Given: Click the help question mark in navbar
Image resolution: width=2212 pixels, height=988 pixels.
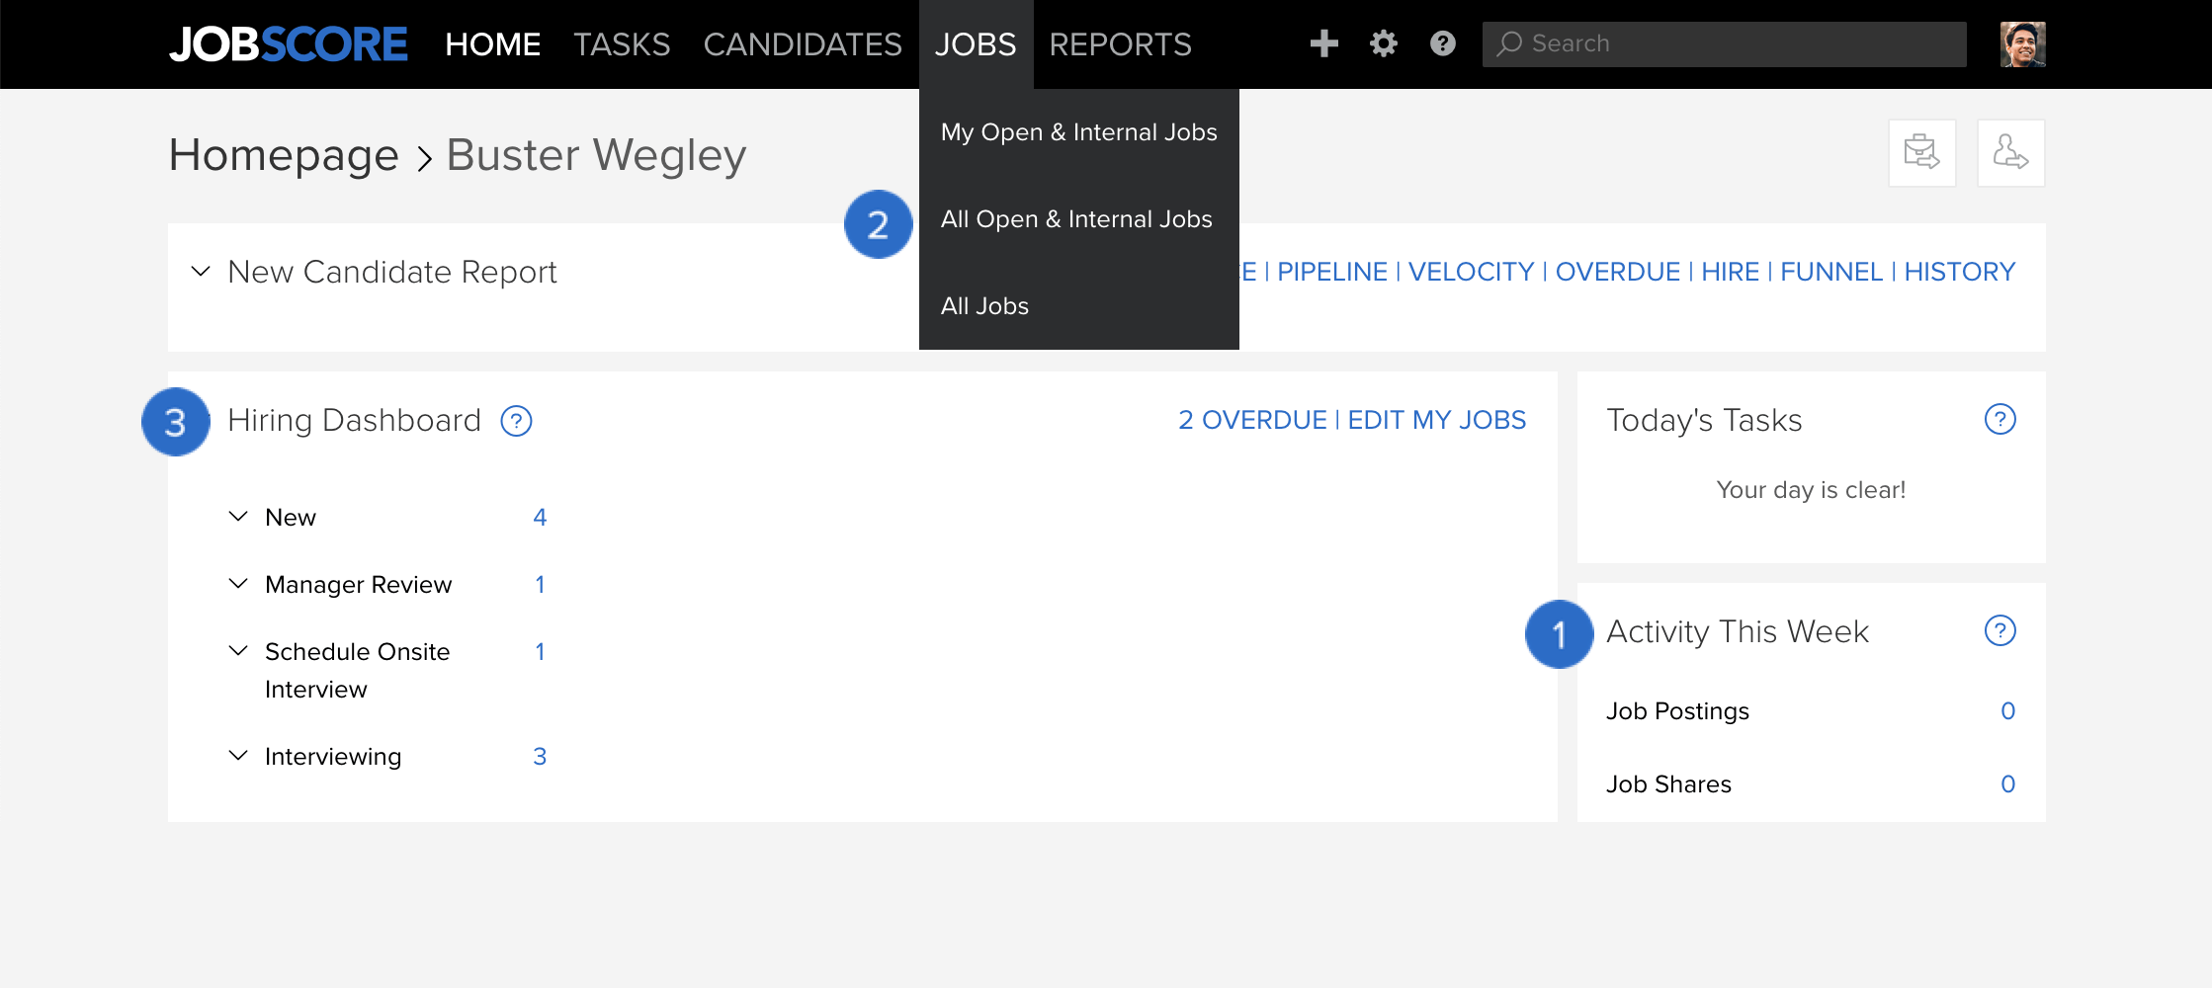Looking at the screenshot, I should pos(1442,43).
